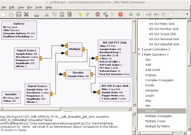
Task: Select the Divide block in the tree
Action: (x=150, y=85)
